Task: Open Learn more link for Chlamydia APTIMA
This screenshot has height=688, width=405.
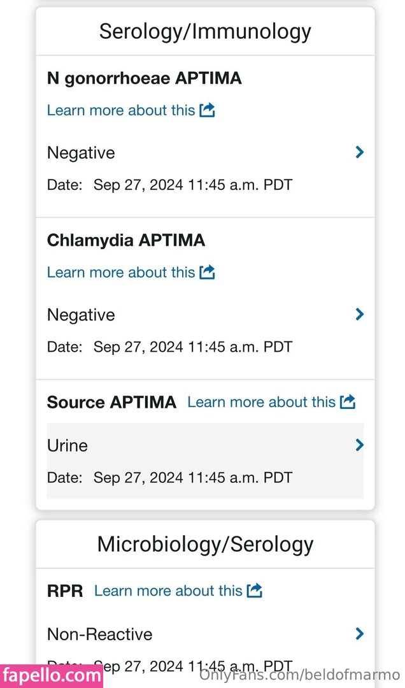Action: pyautogui.click(x=121, y=272)
